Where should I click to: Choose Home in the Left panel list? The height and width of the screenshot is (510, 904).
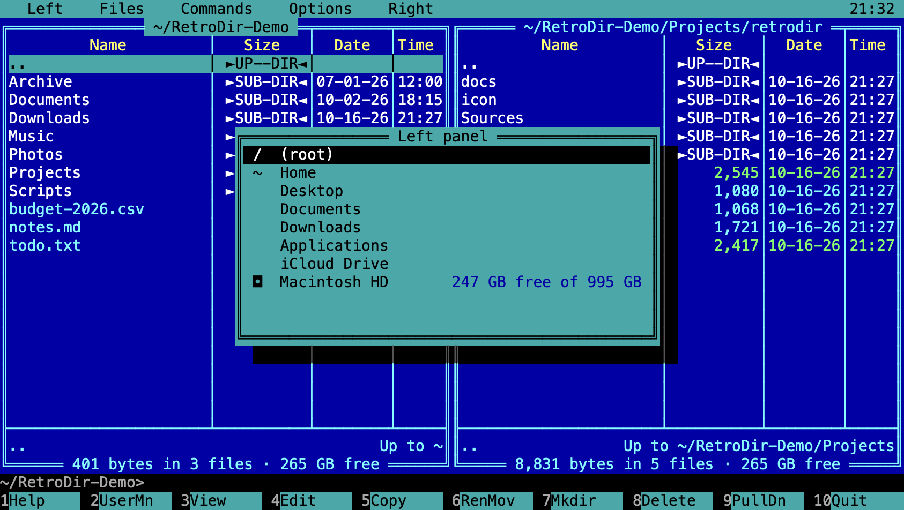(x=447, y=173)
